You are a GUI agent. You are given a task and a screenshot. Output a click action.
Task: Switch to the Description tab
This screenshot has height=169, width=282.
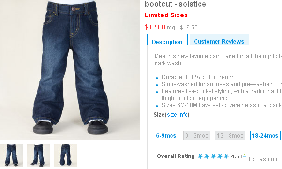[167, 42]
